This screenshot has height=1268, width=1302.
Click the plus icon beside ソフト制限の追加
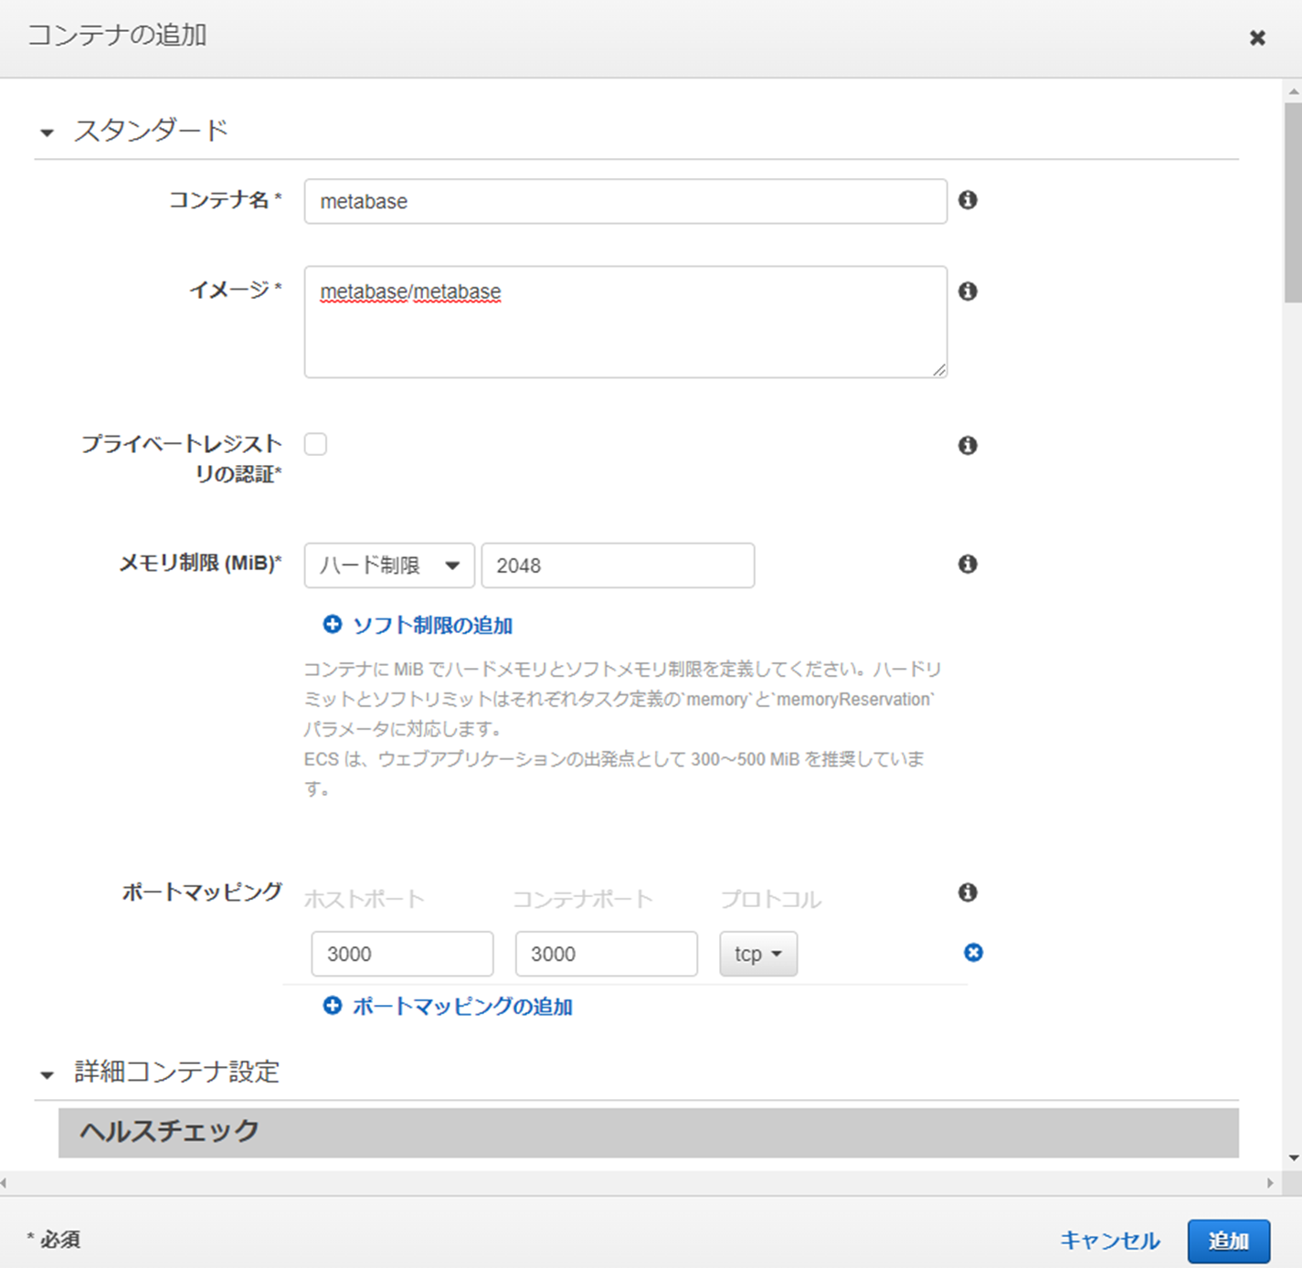click(333, 624)
